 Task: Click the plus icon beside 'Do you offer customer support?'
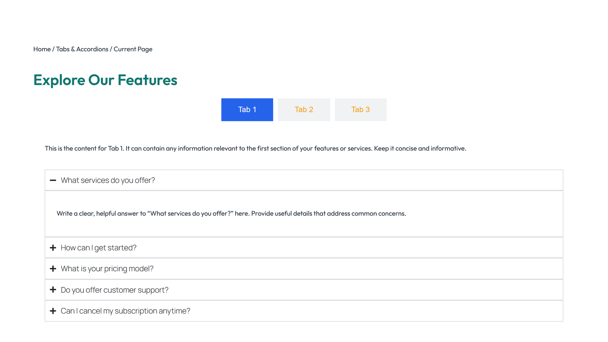pos(53,290)
